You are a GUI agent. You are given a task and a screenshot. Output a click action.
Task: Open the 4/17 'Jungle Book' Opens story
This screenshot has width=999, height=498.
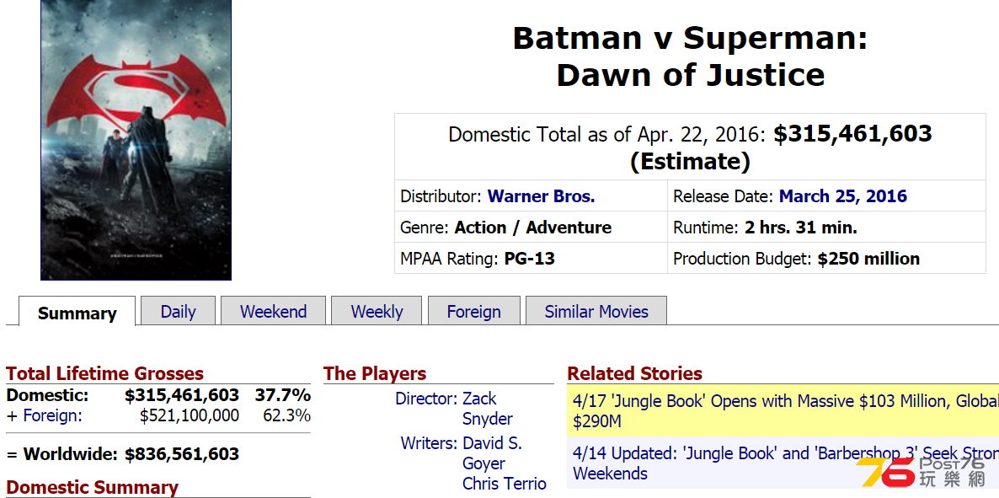coord(783,411)
